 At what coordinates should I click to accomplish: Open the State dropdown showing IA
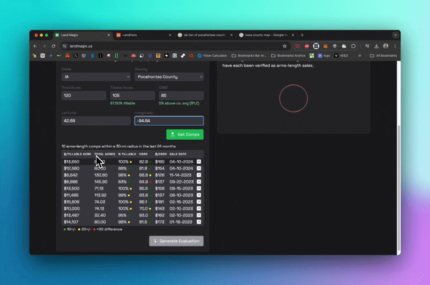pyautogui.click(x=96, y=77)
